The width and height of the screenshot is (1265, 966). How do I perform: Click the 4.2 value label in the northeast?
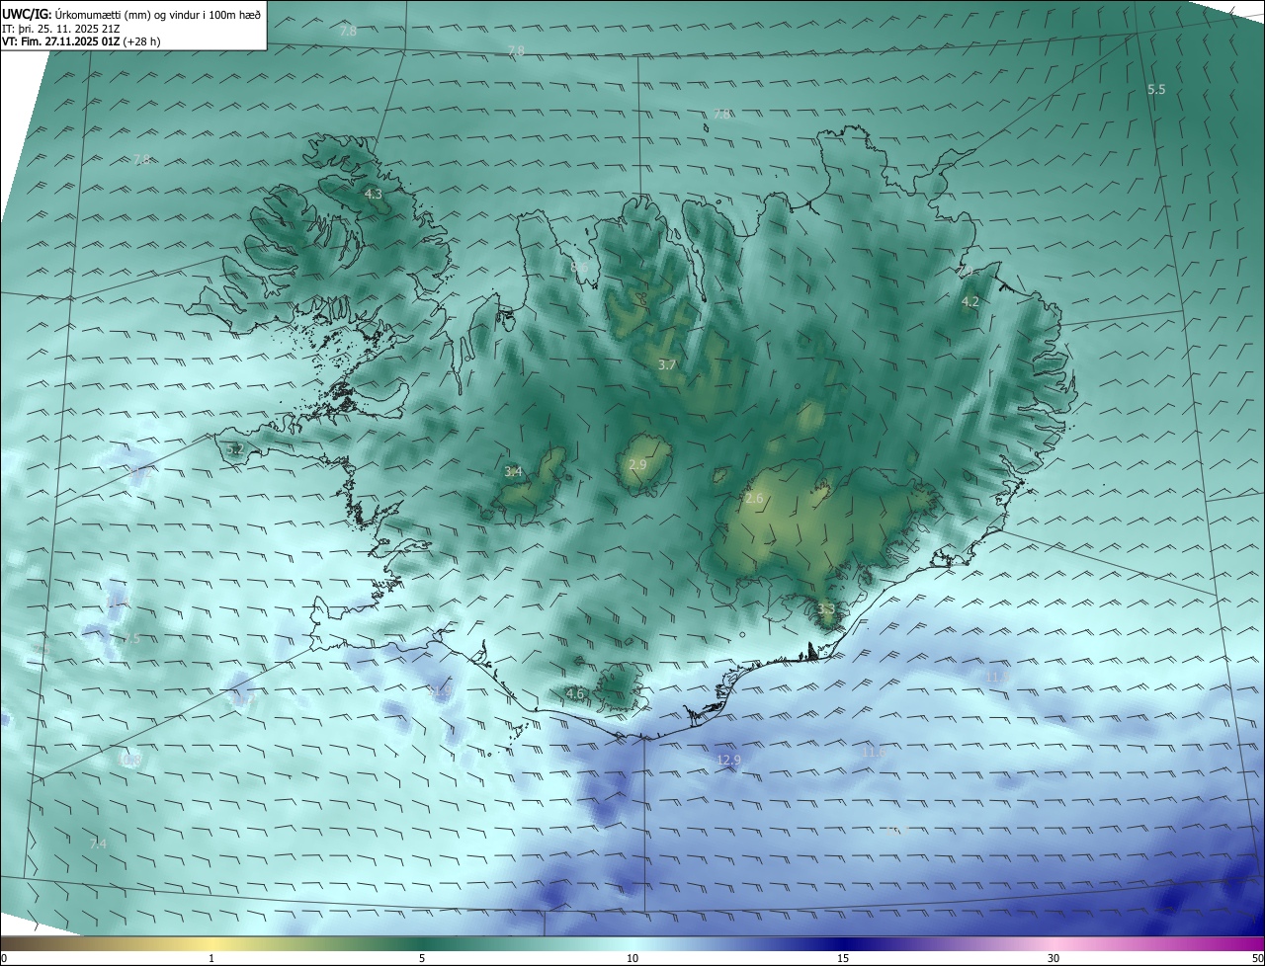pos(970,302)
